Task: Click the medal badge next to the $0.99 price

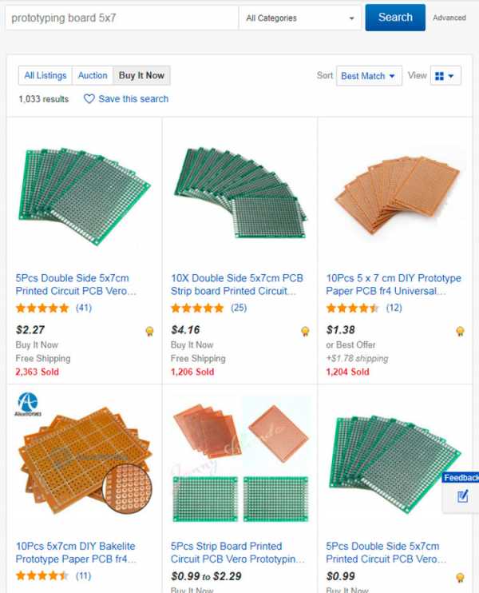Action: (x=460, y=578)
